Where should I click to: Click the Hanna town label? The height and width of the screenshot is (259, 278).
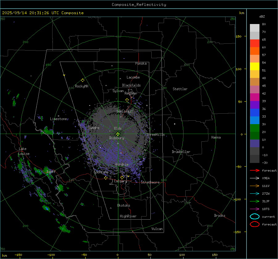coord(216,137)
